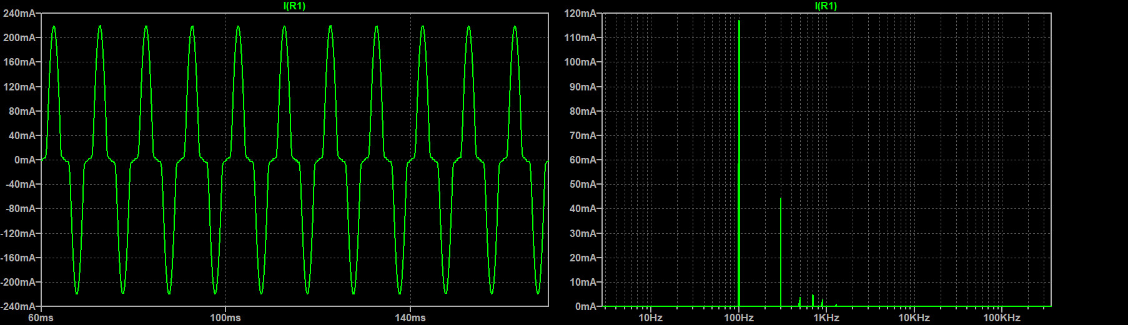Click the -200mA axis label
This screenshot has width=1128, height=325.
(x=19, y=282)
